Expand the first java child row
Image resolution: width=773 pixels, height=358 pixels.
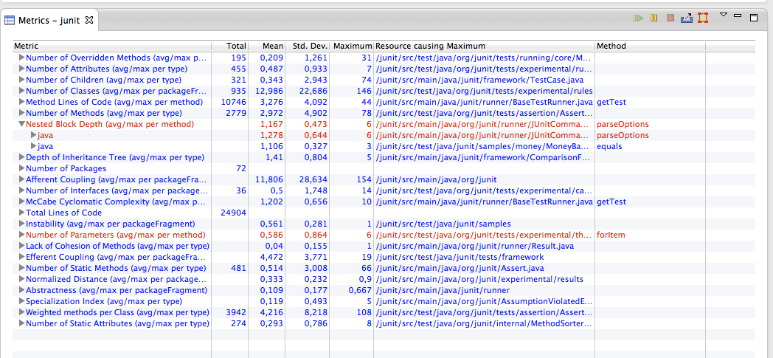pos(32,136)
